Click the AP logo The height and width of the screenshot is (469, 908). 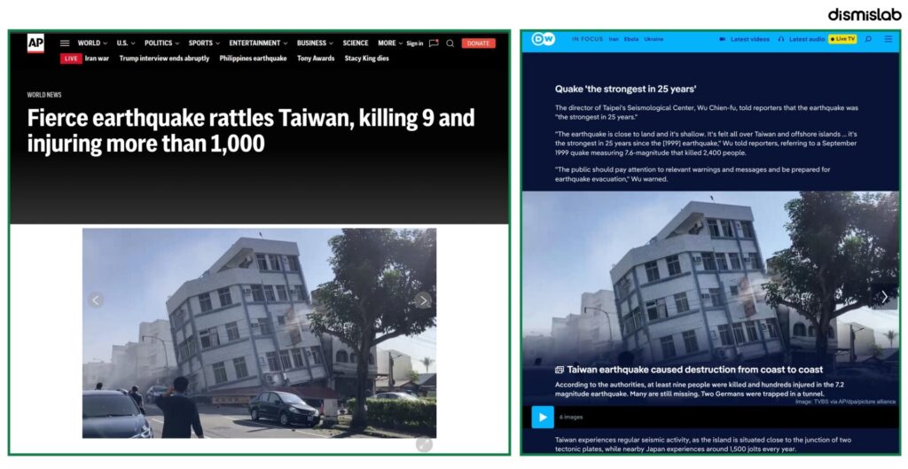coord(35,43)
